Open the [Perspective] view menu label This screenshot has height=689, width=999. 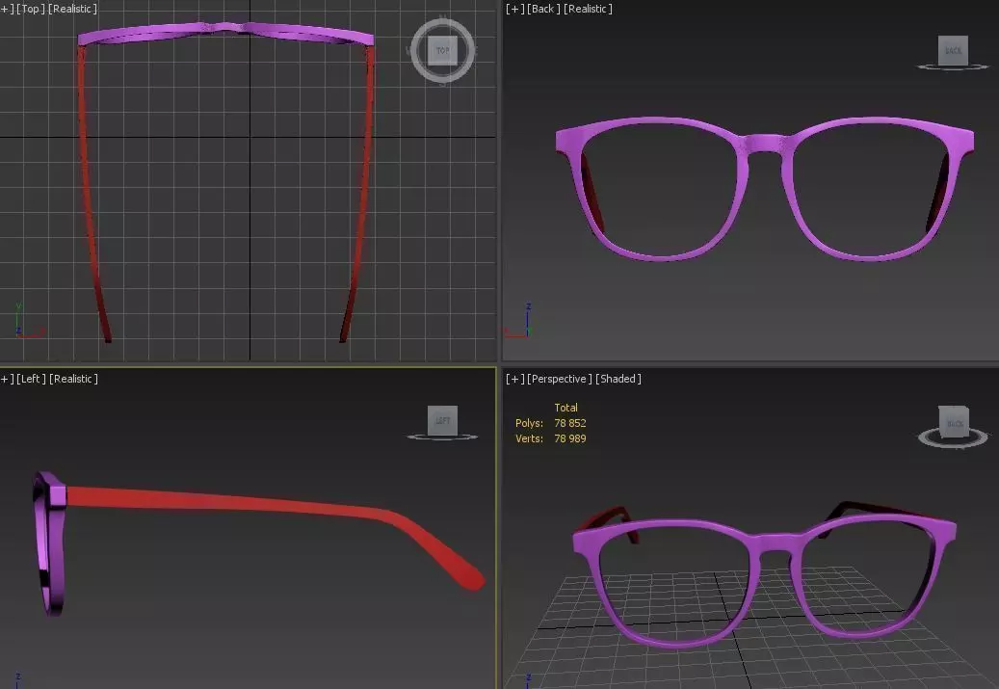(560, 379)
